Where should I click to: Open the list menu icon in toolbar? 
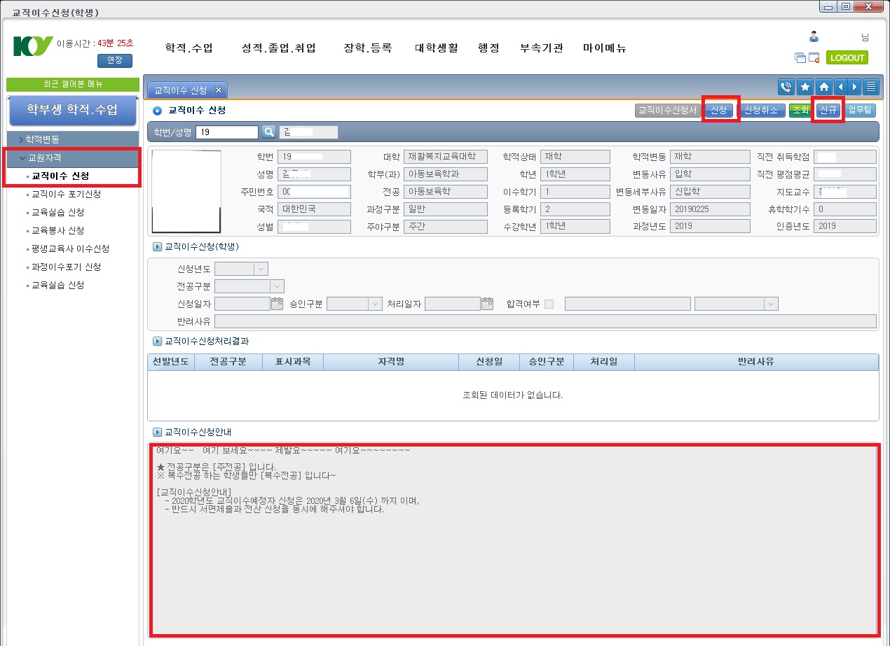(x=871, y=87)
